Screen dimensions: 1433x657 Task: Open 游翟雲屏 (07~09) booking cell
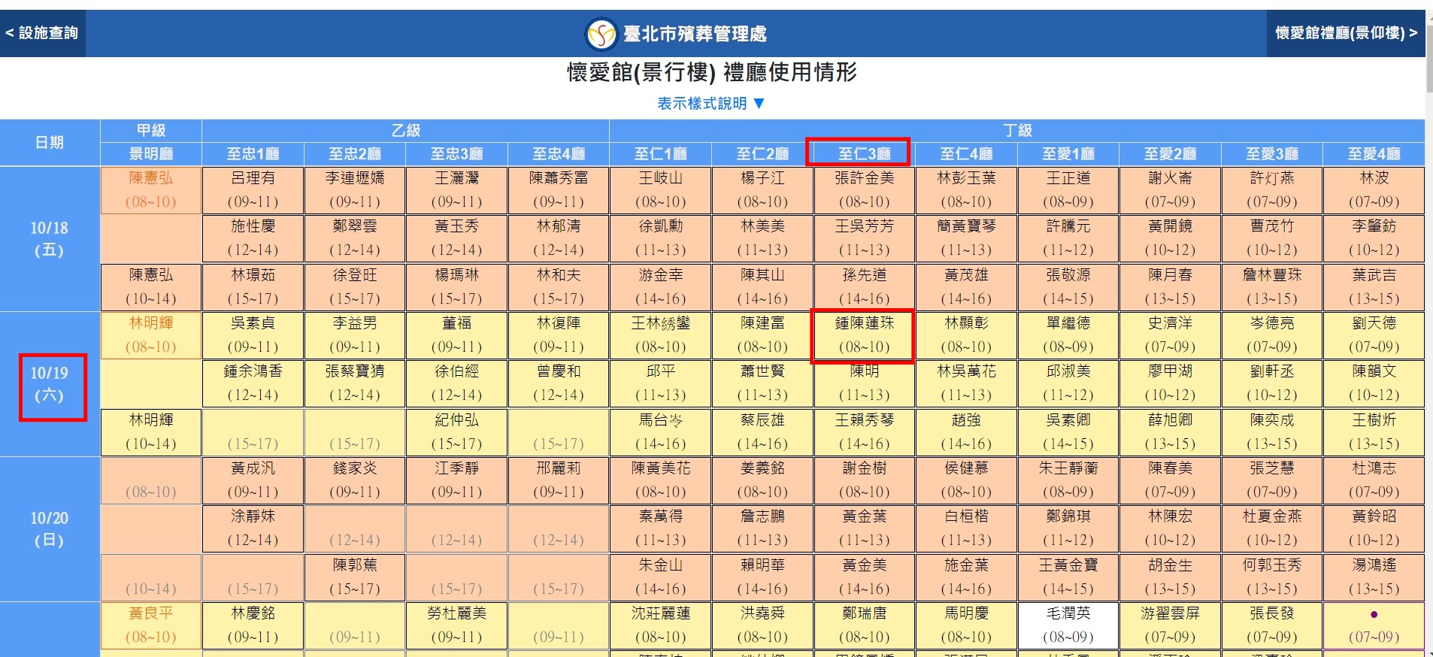click(x=1171, y=625)
